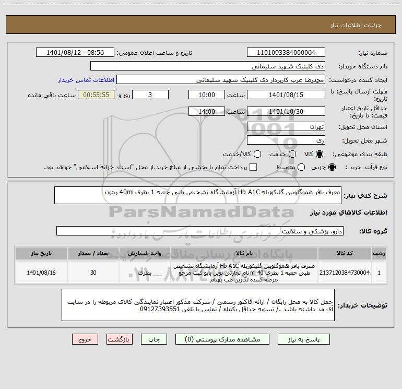Click the buyer notes text area
The width and height of the screenshot is (402, 389).
point(198,305)
